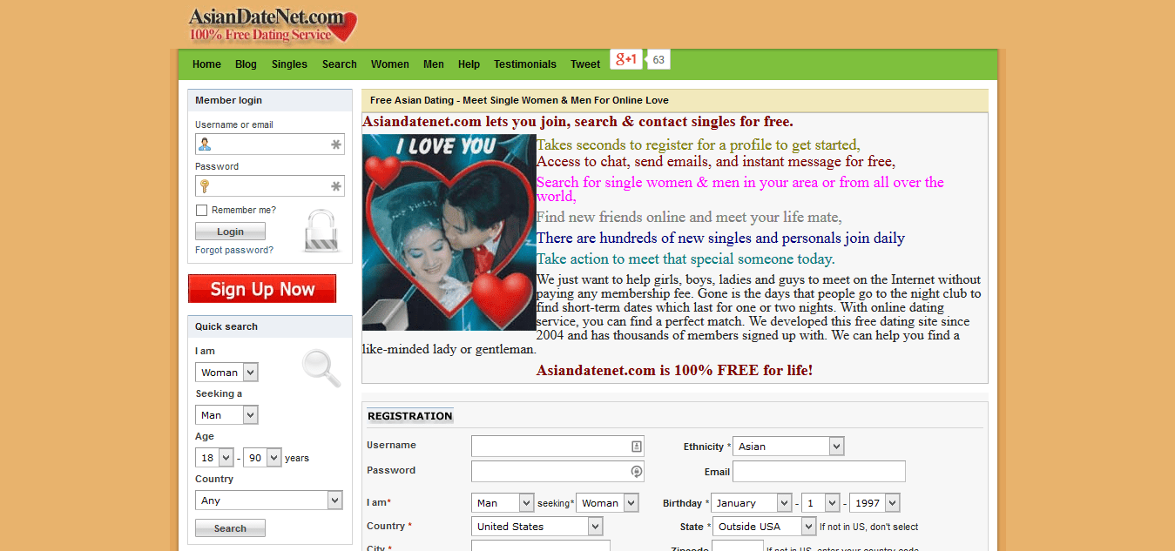Click the key icon in the login Password field

pyautogui.click(x=205, y=186)
